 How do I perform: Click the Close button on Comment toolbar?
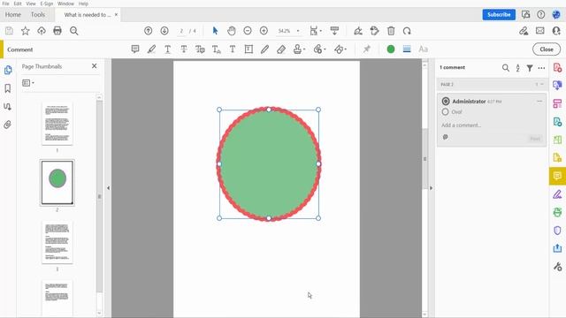coord(547,49)
